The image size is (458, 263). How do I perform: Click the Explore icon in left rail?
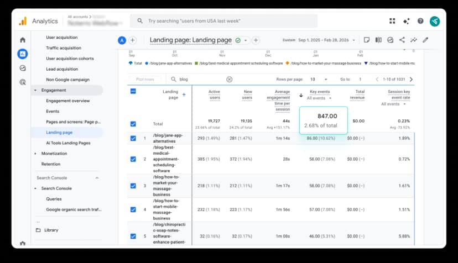coord(23,68)
